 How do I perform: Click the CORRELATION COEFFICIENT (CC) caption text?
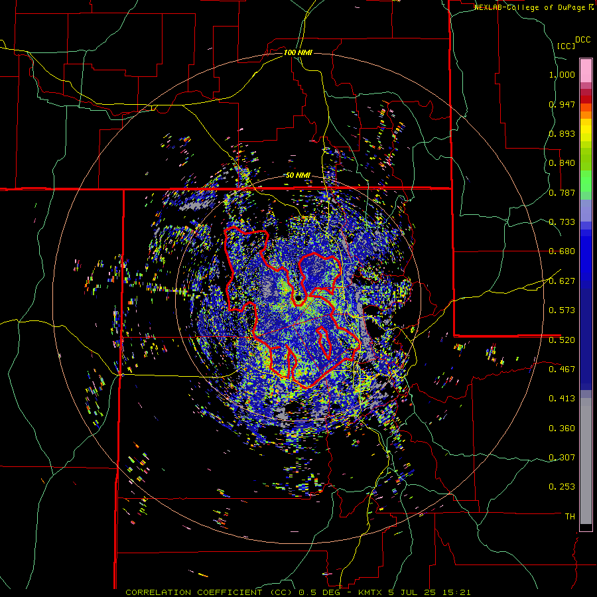point(210,592)
